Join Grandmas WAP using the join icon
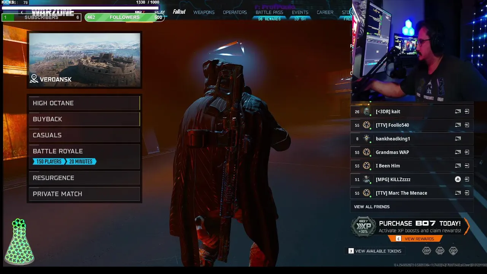This screenshot has height=274, width=487. (467, 152)
